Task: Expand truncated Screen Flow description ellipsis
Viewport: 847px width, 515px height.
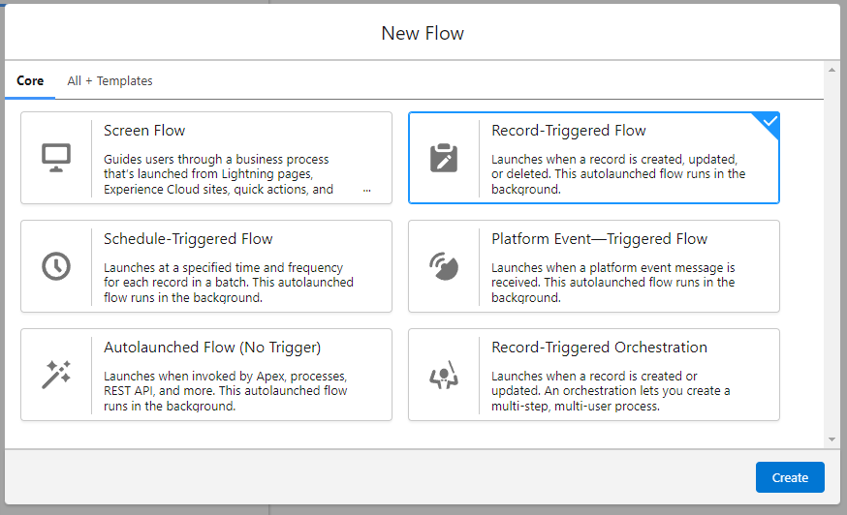Action: click(x=366, y=191)
